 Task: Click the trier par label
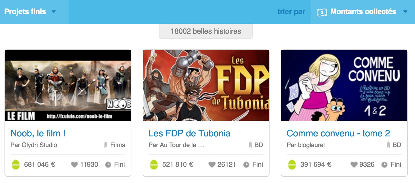pos(291,12)
